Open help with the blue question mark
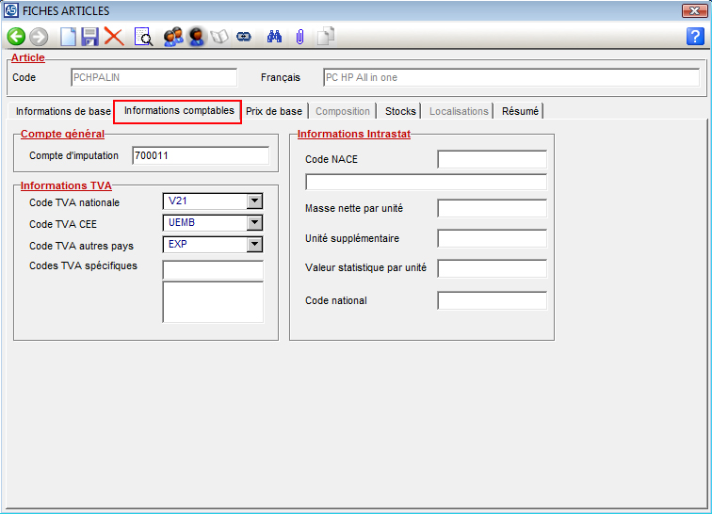 coord(695,37)
